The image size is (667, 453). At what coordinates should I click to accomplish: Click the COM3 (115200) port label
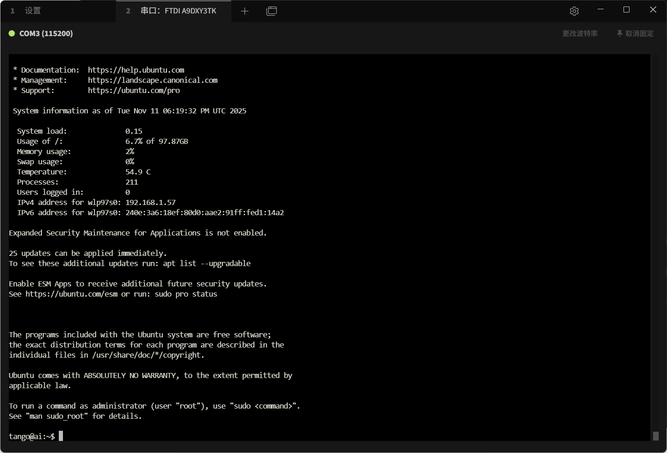pos(46,33)
